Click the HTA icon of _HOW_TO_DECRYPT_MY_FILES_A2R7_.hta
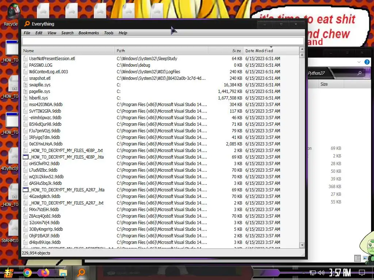Screen dimensions: 374x280 (x=26, y=190)
